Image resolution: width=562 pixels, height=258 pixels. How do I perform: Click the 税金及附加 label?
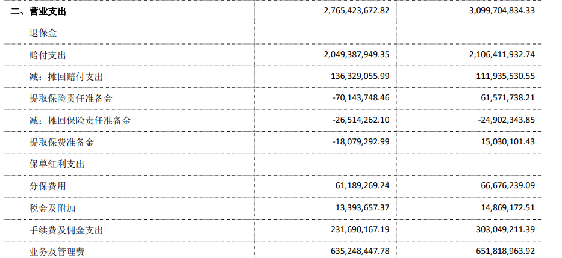52,208
